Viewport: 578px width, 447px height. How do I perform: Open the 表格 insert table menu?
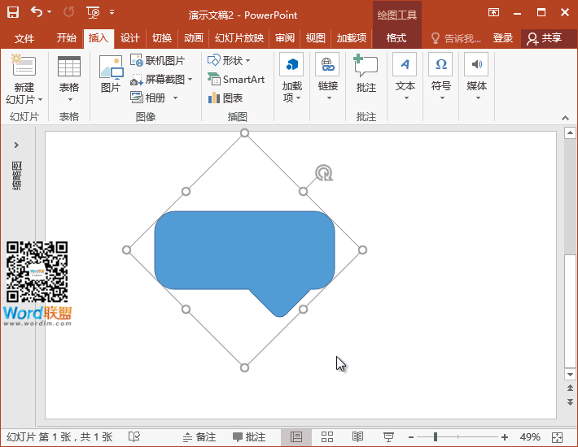tap(69, 79)
